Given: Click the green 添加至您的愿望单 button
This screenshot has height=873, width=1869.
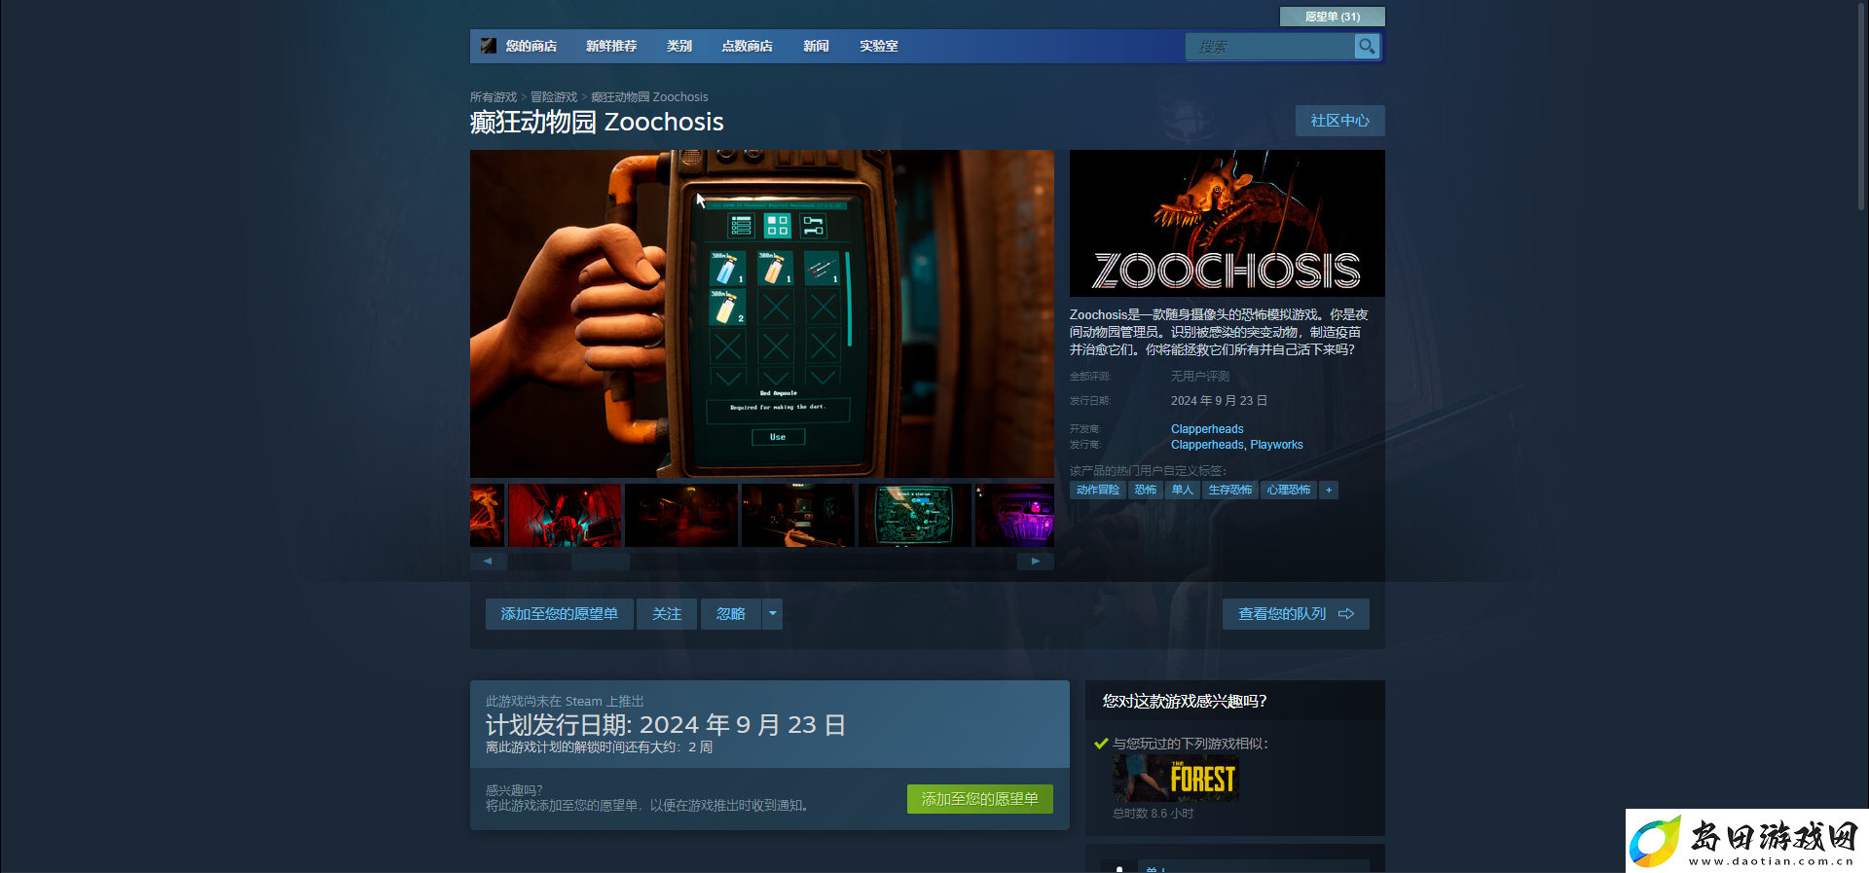Looking at the screenshot, I should [980, 799].
